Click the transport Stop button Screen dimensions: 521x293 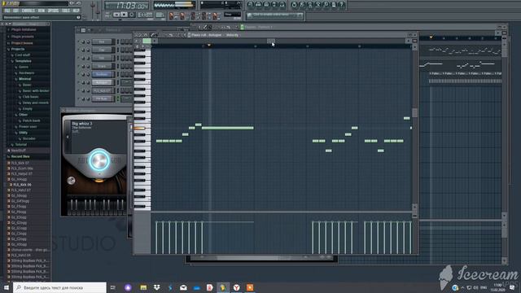(124, 15)
